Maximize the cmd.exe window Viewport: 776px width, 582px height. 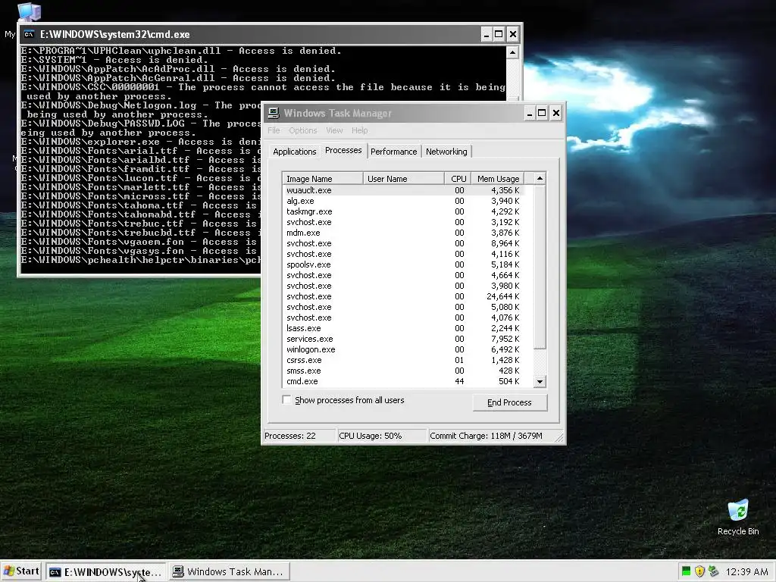499,34
